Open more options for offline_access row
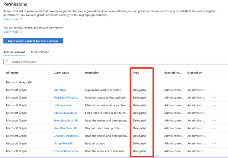Viewport: 228px width, 158px height. point(214,105)
